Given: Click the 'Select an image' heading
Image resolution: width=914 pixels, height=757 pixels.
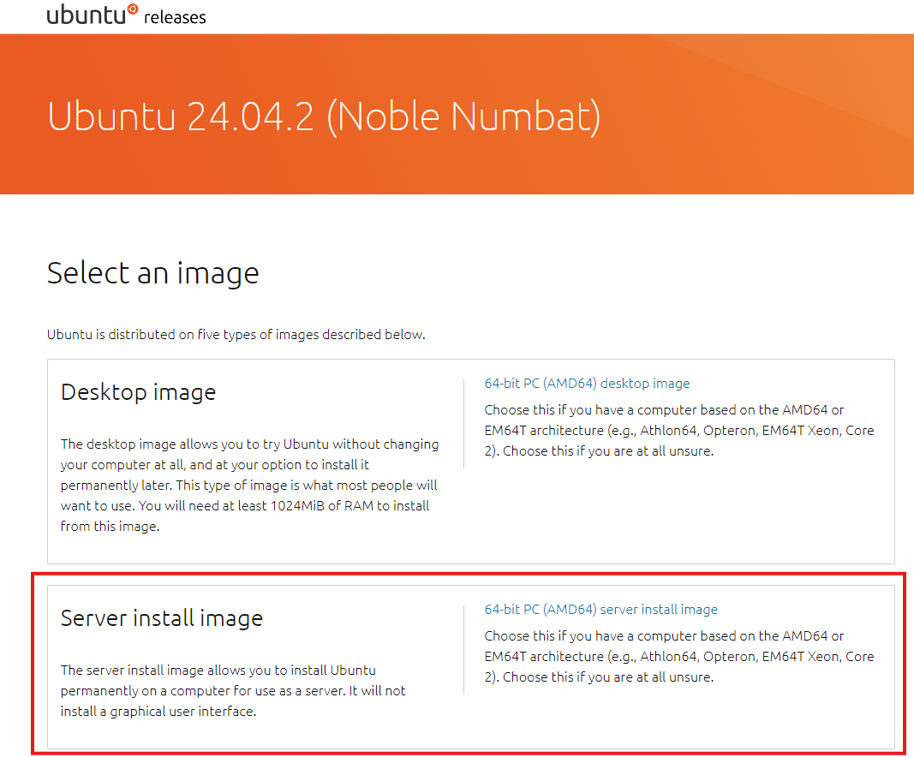Looking at the screenshot, I should tap(152, 272).
